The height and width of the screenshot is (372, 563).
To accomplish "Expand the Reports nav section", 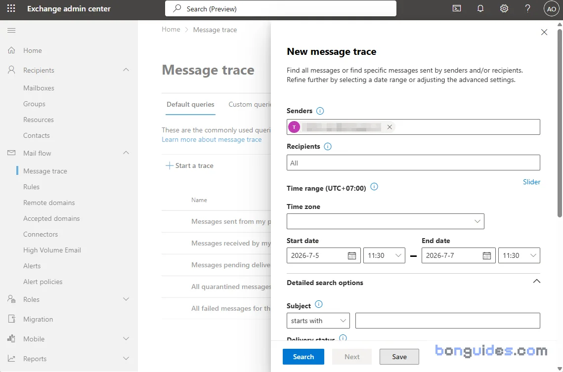I will (126, 358).
